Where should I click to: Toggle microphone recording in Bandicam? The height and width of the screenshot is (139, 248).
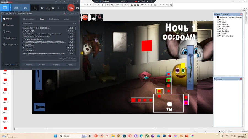coord(47,8)
